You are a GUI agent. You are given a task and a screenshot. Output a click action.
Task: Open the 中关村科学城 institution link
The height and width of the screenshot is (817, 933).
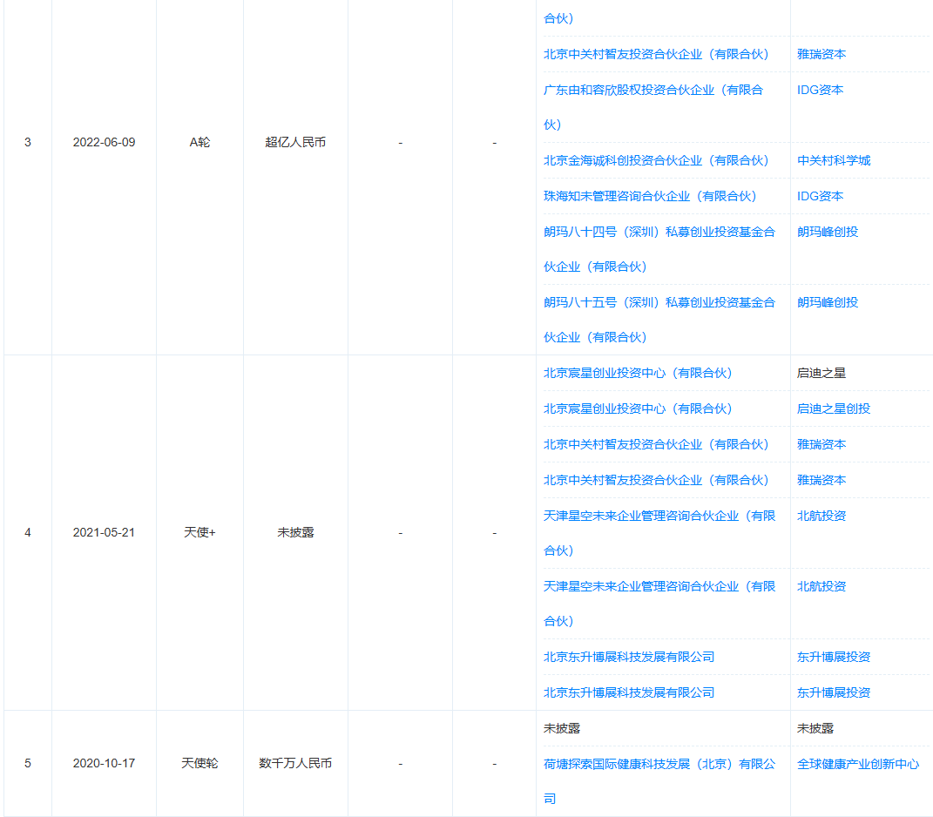(x=834, y=160)
